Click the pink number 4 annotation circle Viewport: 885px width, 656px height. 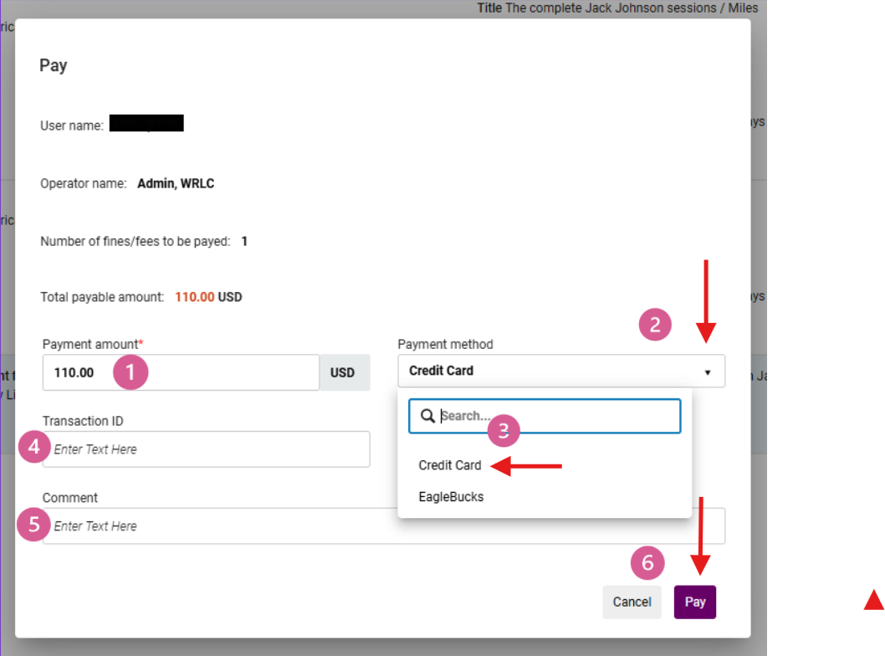coord(34,448)
